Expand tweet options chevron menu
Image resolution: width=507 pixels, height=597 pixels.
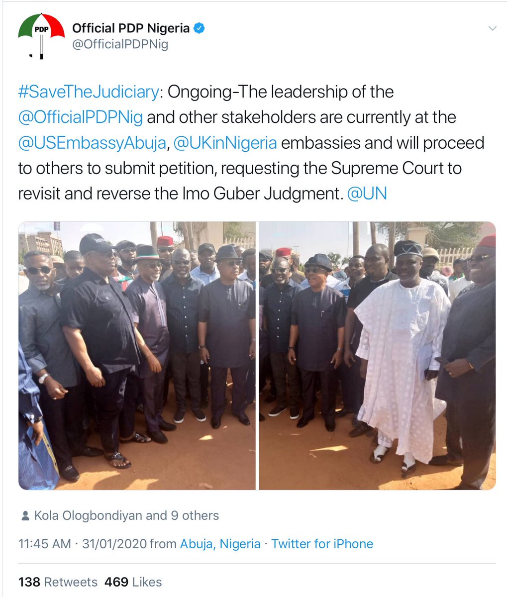[492, 28]
